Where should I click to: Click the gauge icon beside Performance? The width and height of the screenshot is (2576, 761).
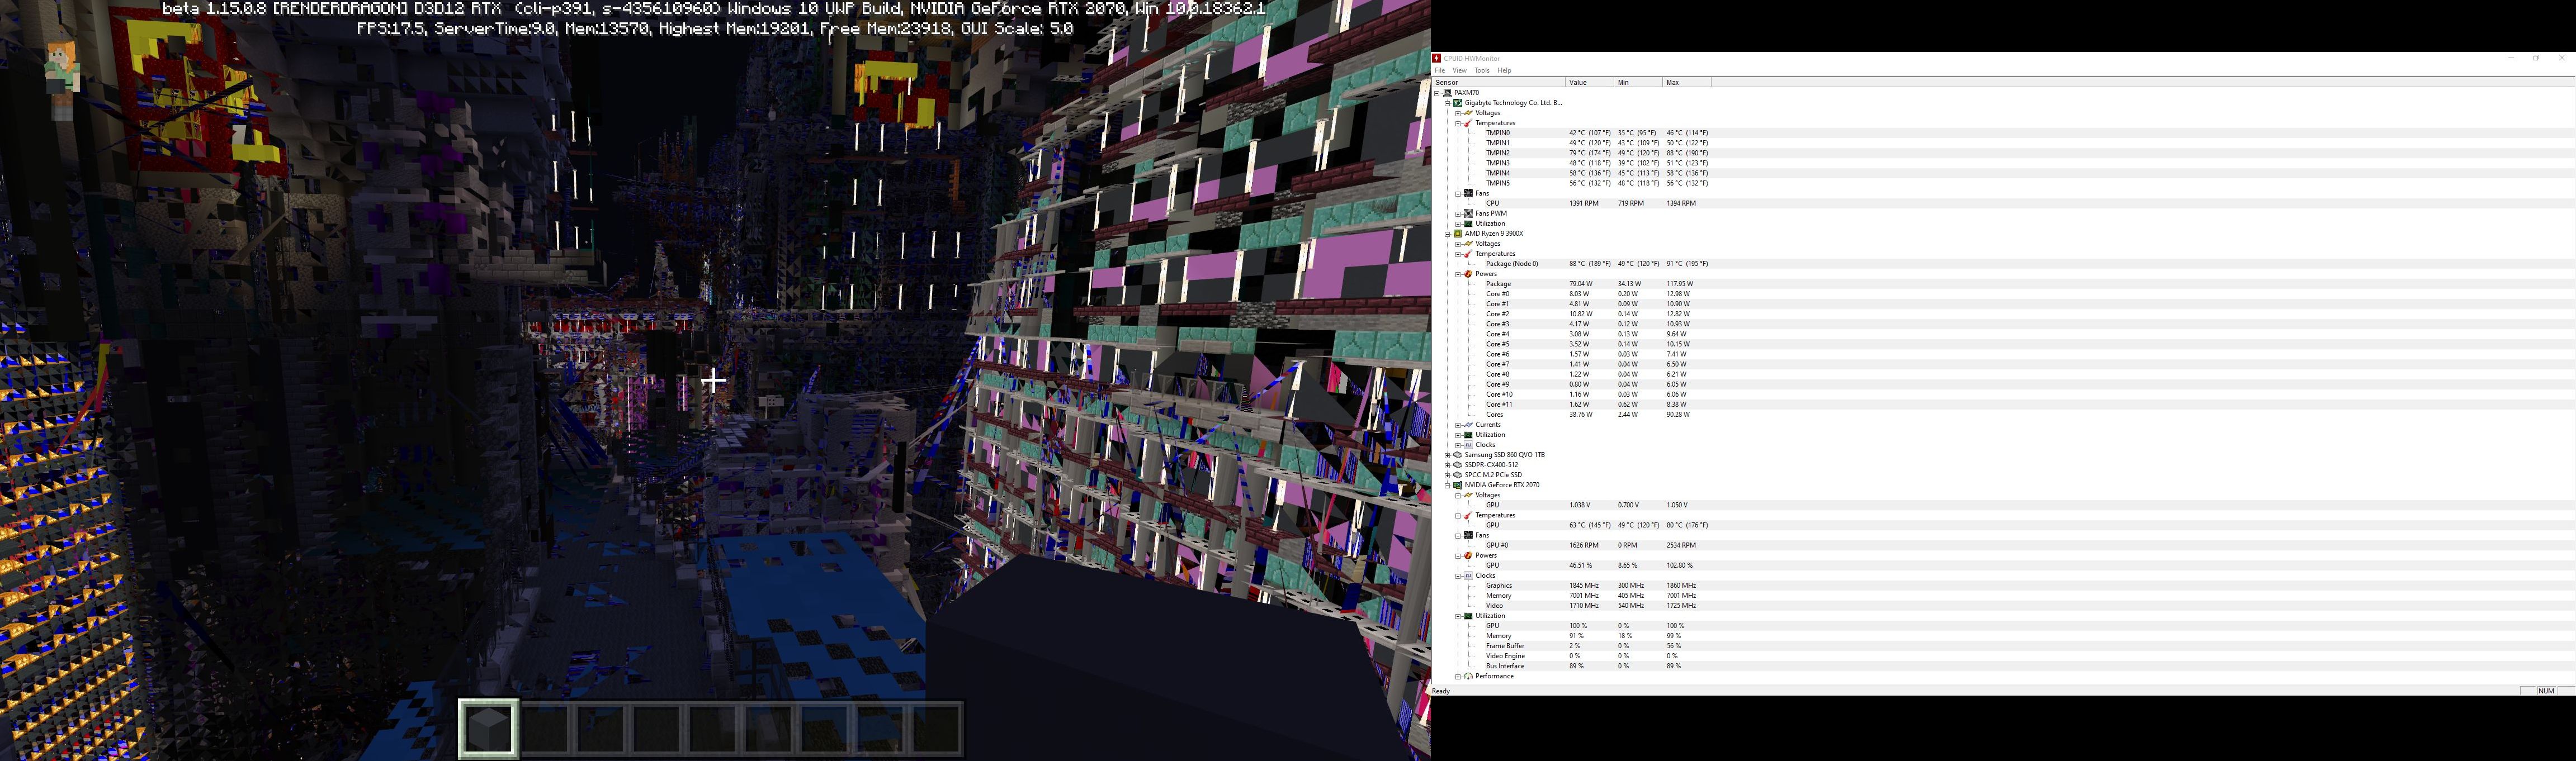tap(1468, 676)
